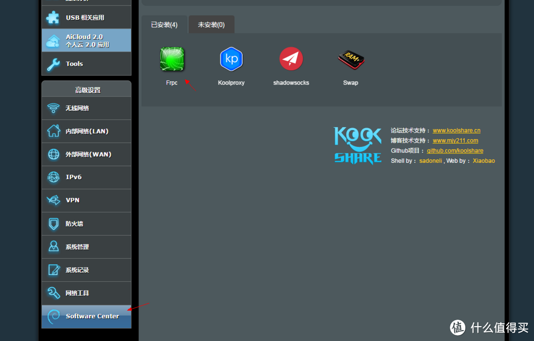Switch to the 未安装(0) tab
The height and width of the screenshot is (341, 534).
coord(212,25)
